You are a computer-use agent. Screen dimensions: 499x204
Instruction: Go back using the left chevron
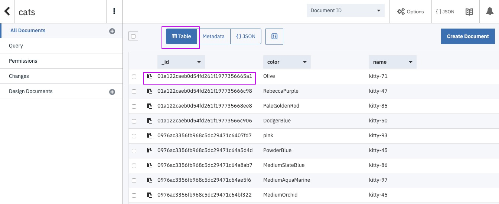[x=7, y=11]
